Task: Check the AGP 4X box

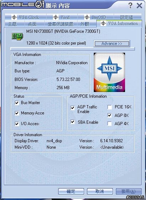Action: click(109, 124)
